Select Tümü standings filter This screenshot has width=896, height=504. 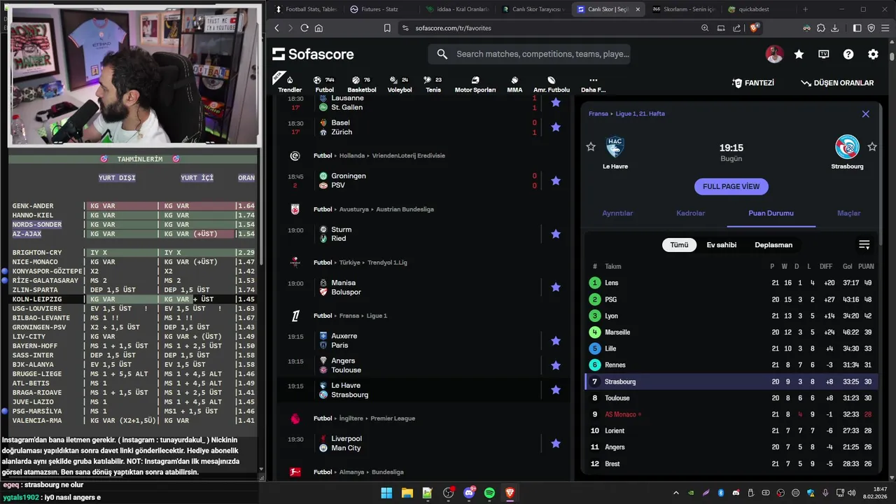[x=679, y=245]
